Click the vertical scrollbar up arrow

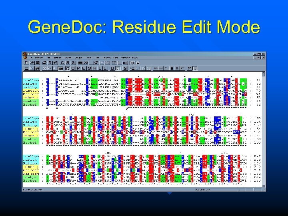pos(264,74)
